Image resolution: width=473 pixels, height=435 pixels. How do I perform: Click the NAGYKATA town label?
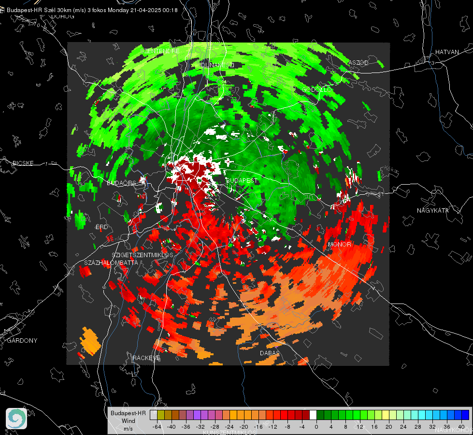(x=433, y=211)
